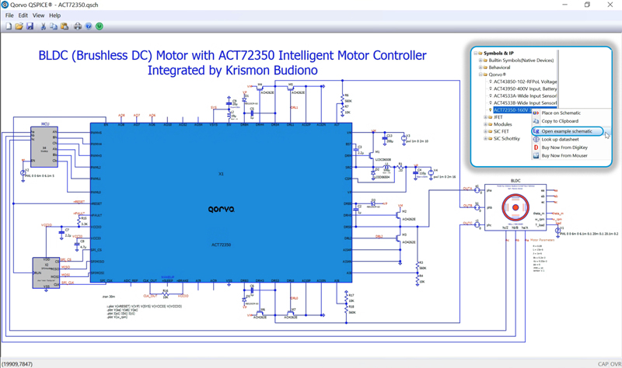This screenshot has height=368, width=622.
Task: Select the V3 voltage source symbol
Action: click(404, 138)
